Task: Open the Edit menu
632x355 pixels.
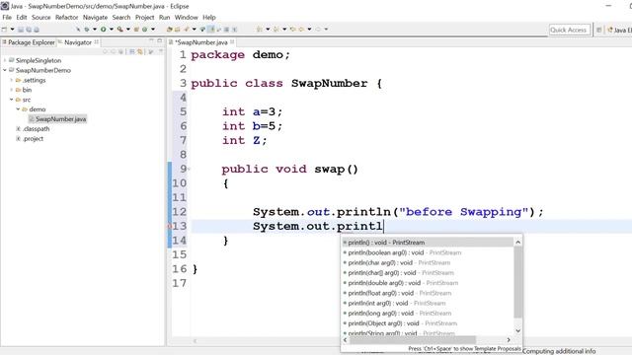Action: (x=22, y=18)
